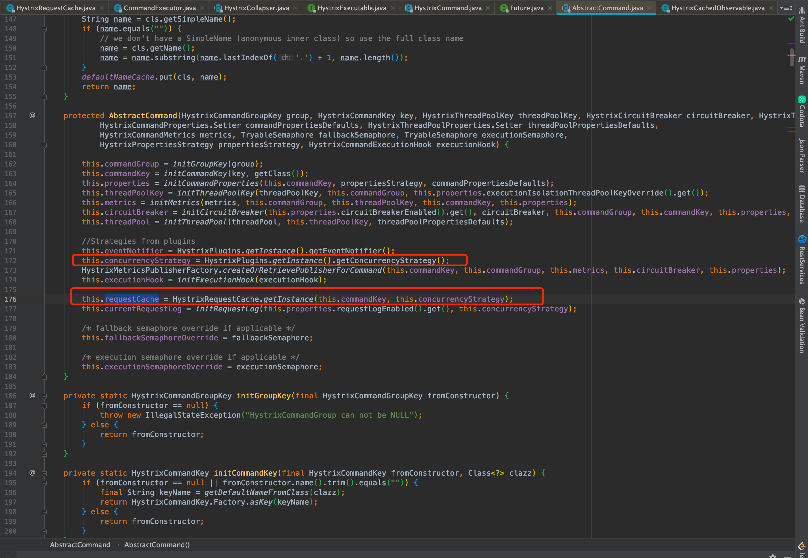Open the Database tool window

pyautogui.click(x=802, y=205)
